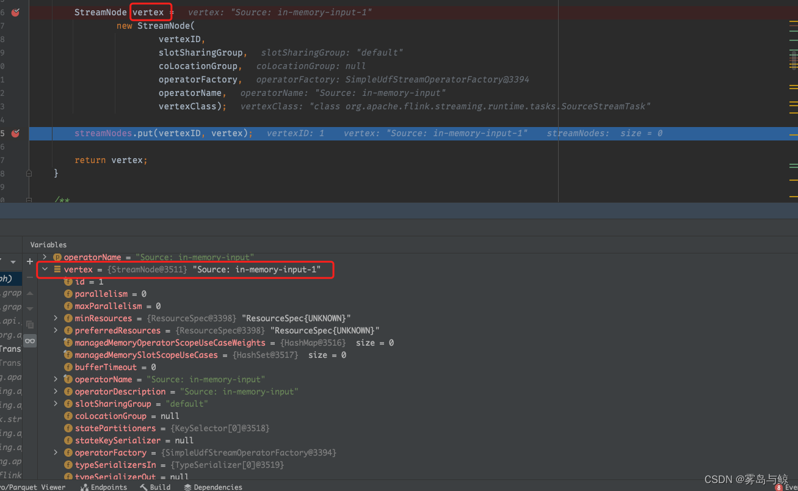The image size is (798, 491).
Task: Collapse the vertex variable node
Action: (x=45, y=269)
